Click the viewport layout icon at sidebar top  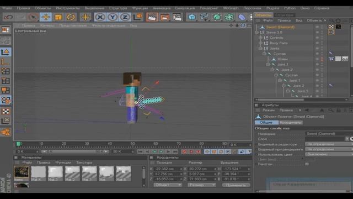tap(6, 30)
